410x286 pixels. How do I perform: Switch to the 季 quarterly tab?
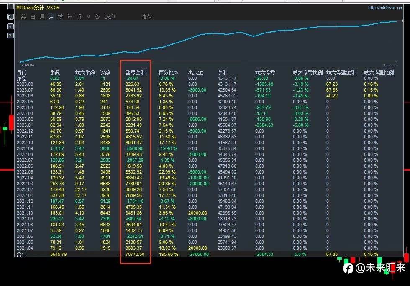click(x=60, y=17)
